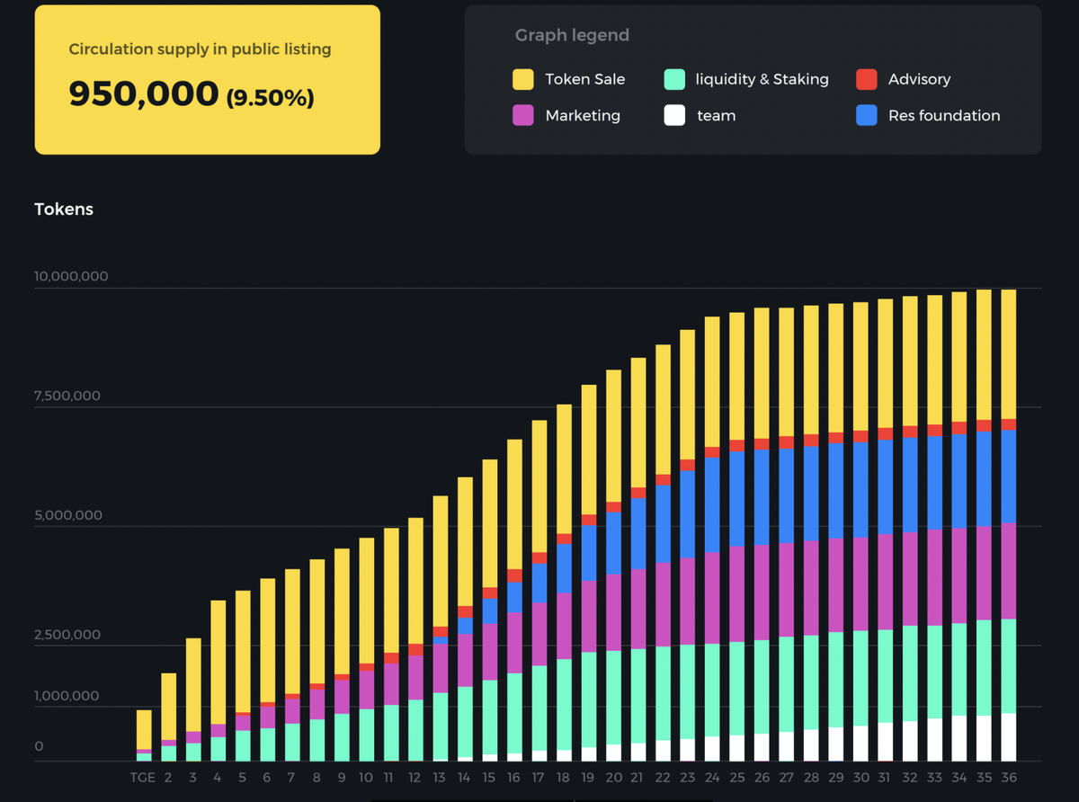Select the Marketing legend text

click(x=583, y=115)
